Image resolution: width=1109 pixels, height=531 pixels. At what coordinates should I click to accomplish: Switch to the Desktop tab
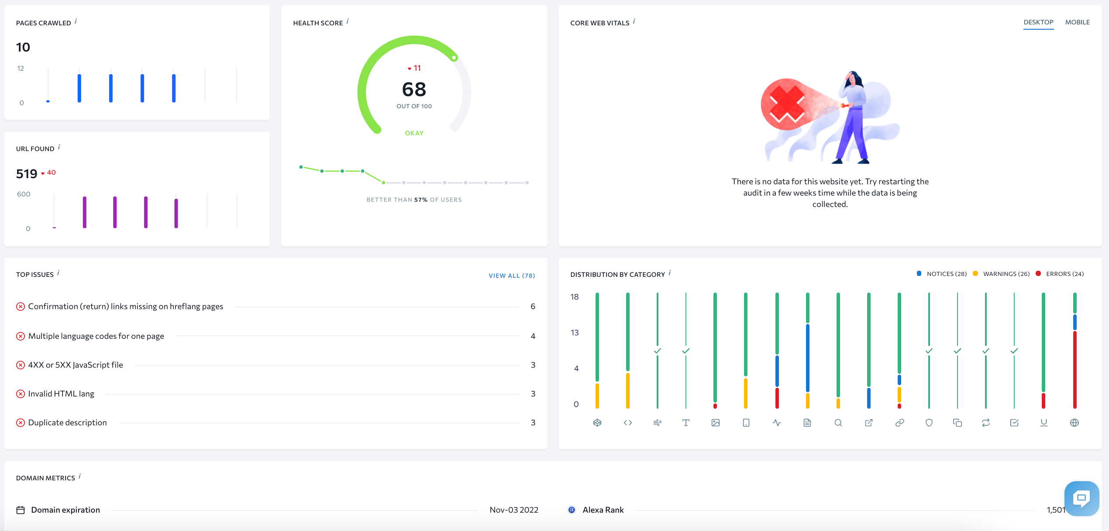click(x=1038, y=22)
